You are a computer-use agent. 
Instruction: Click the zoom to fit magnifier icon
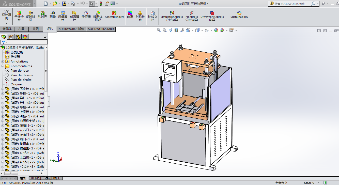tap(159, 30)
